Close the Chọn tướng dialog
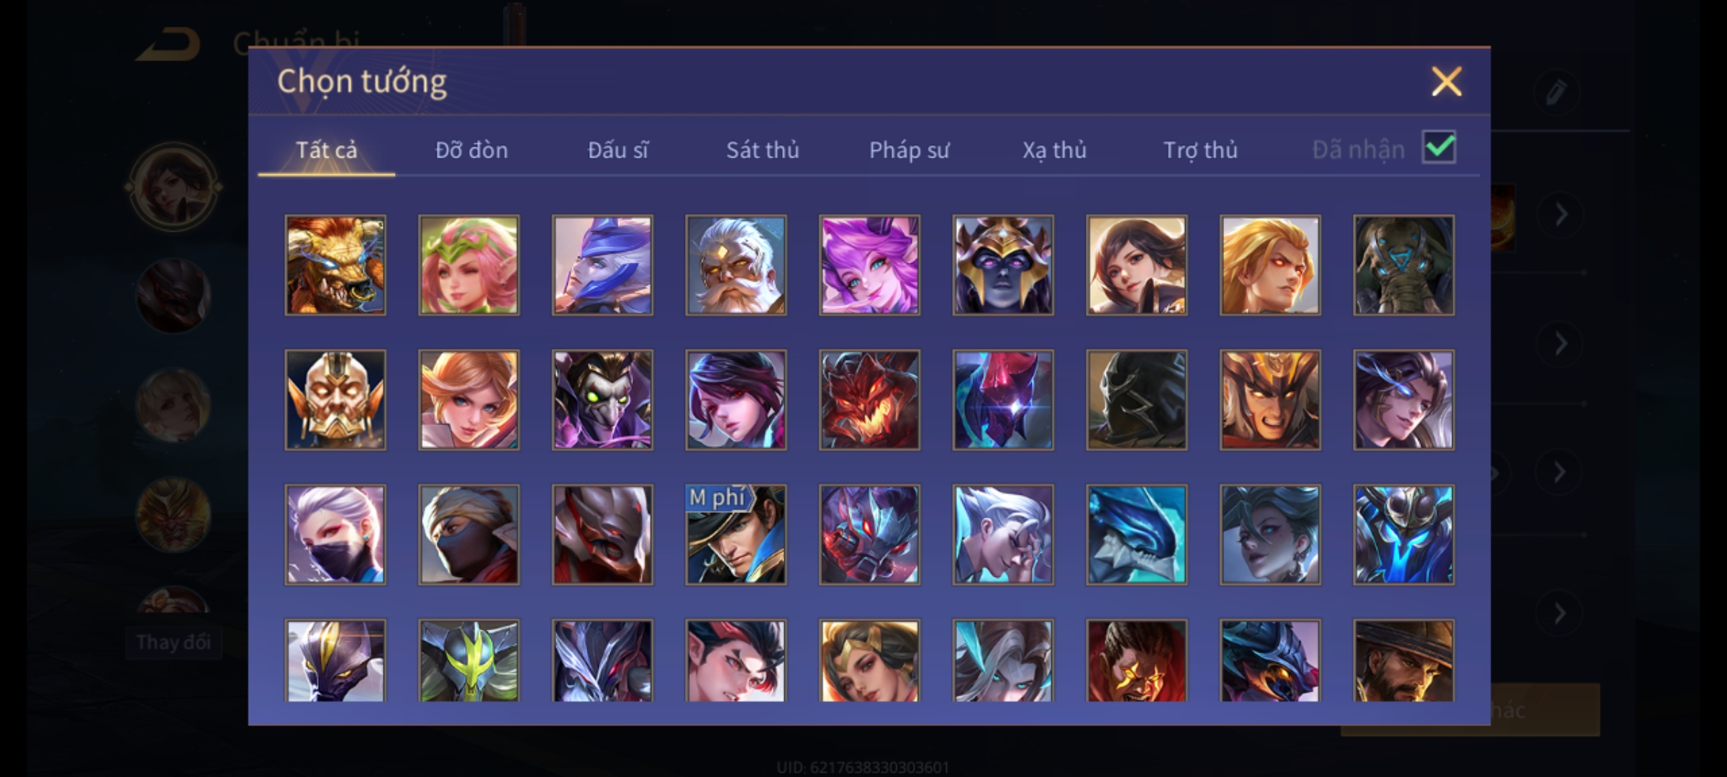Image resolution: width=1727 pixels, height=777 pixels. point(1446,81)
